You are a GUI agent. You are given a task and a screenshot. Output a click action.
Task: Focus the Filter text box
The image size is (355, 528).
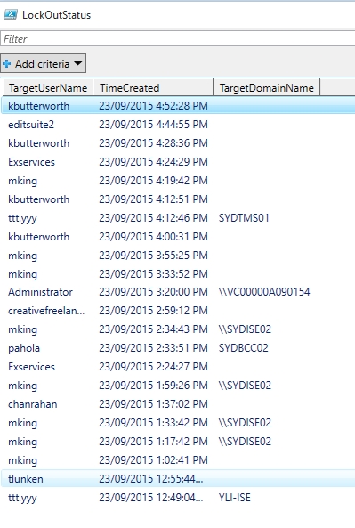click(178, 38)
